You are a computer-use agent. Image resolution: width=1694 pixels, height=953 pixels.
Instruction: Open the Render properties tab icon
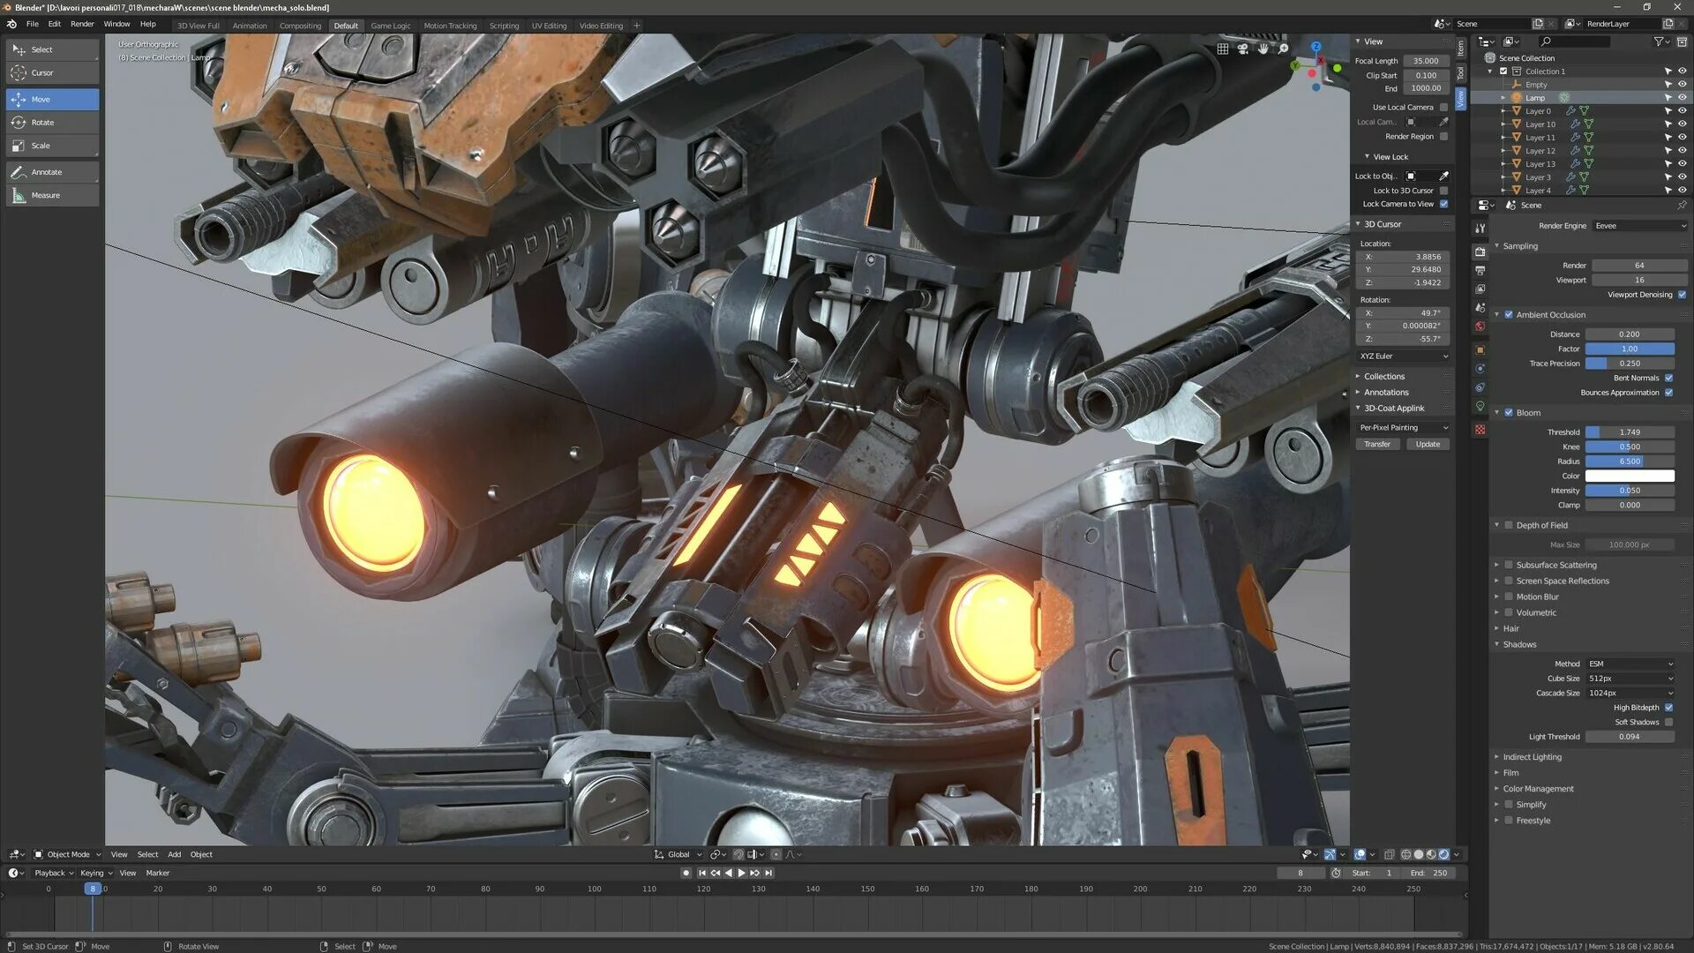pos(1480,252)
